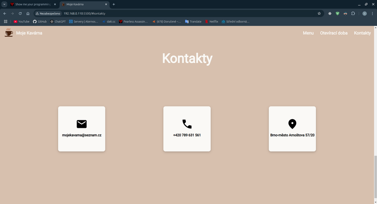377x204 pixels.
Task: Click the mojekavarna@seznam.cz email text
Action: point(82,135)
